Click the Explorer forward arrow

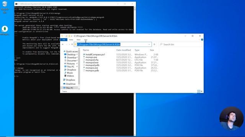tap(66, 45)
